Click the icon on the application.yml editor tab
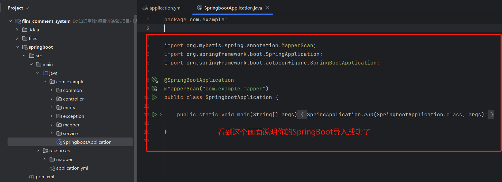502x182 pixels. pyautogui.click(x=145, y=8)
